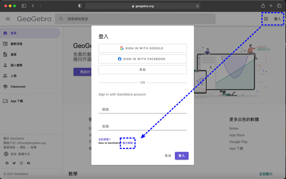Screen dimensions: 286x179
Task: Go back in Safari
Action: pyautogui.click(x=33, y=6)
